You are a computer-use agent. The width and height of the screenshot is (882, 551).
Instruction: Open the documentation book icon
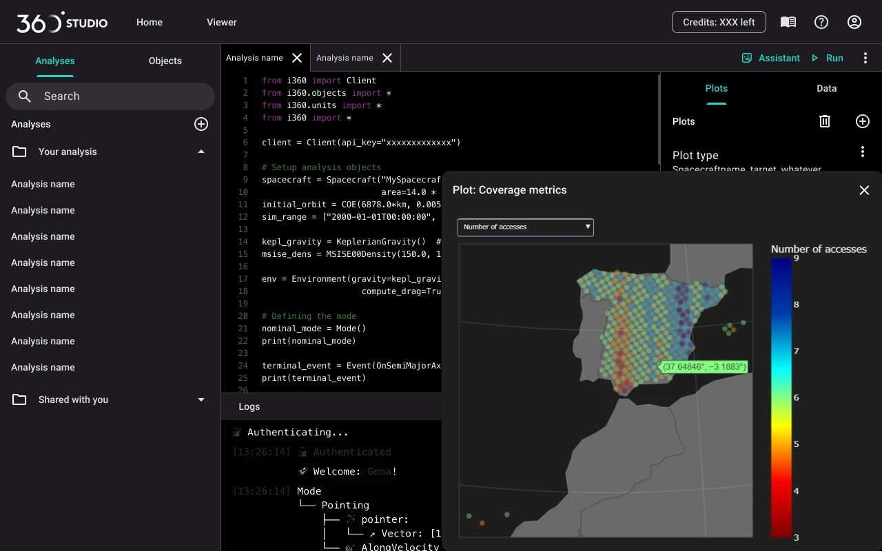click(788, 22)
